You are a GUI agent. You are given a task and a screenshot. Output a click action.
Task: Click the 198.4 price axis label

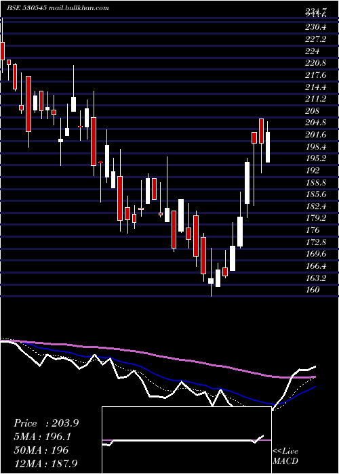(315, 147)
